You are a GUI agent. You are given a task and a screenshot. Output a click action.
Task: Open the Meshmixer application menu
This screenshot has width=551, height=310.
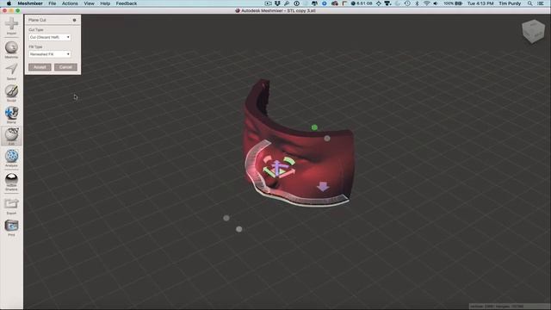click(x=30, y=3)
